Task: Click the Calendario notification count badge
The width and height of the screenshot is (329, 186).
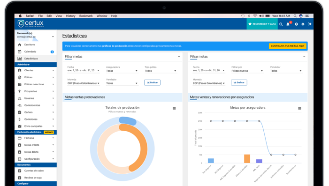Action: pos(52,52)
